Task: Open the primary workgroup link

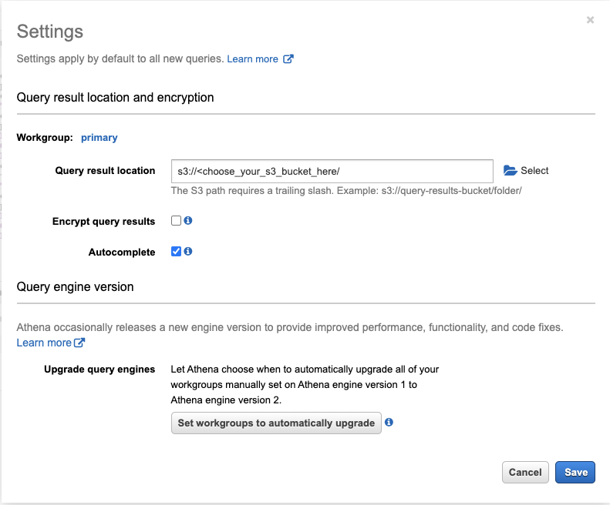Action: (99, 138)
